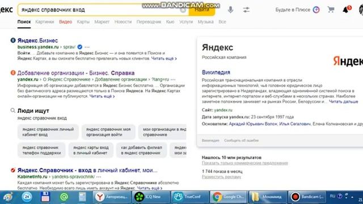Image resolution: width=363 pixels, height=204 pixels.
Task: Open the Википедия heading link
Action: point(216,72)
